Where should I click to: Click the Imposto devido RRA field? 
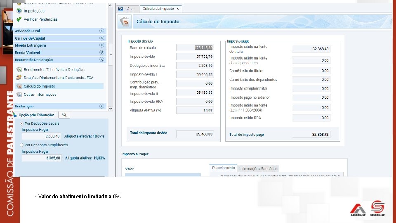pyautogui.click(x=195, y=102)
